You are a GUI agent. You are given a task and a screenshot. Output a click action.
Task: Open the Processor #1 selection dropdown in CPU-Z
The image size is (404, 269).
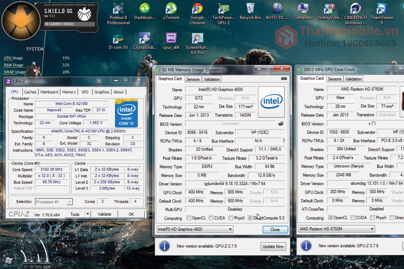coord(54,202)
